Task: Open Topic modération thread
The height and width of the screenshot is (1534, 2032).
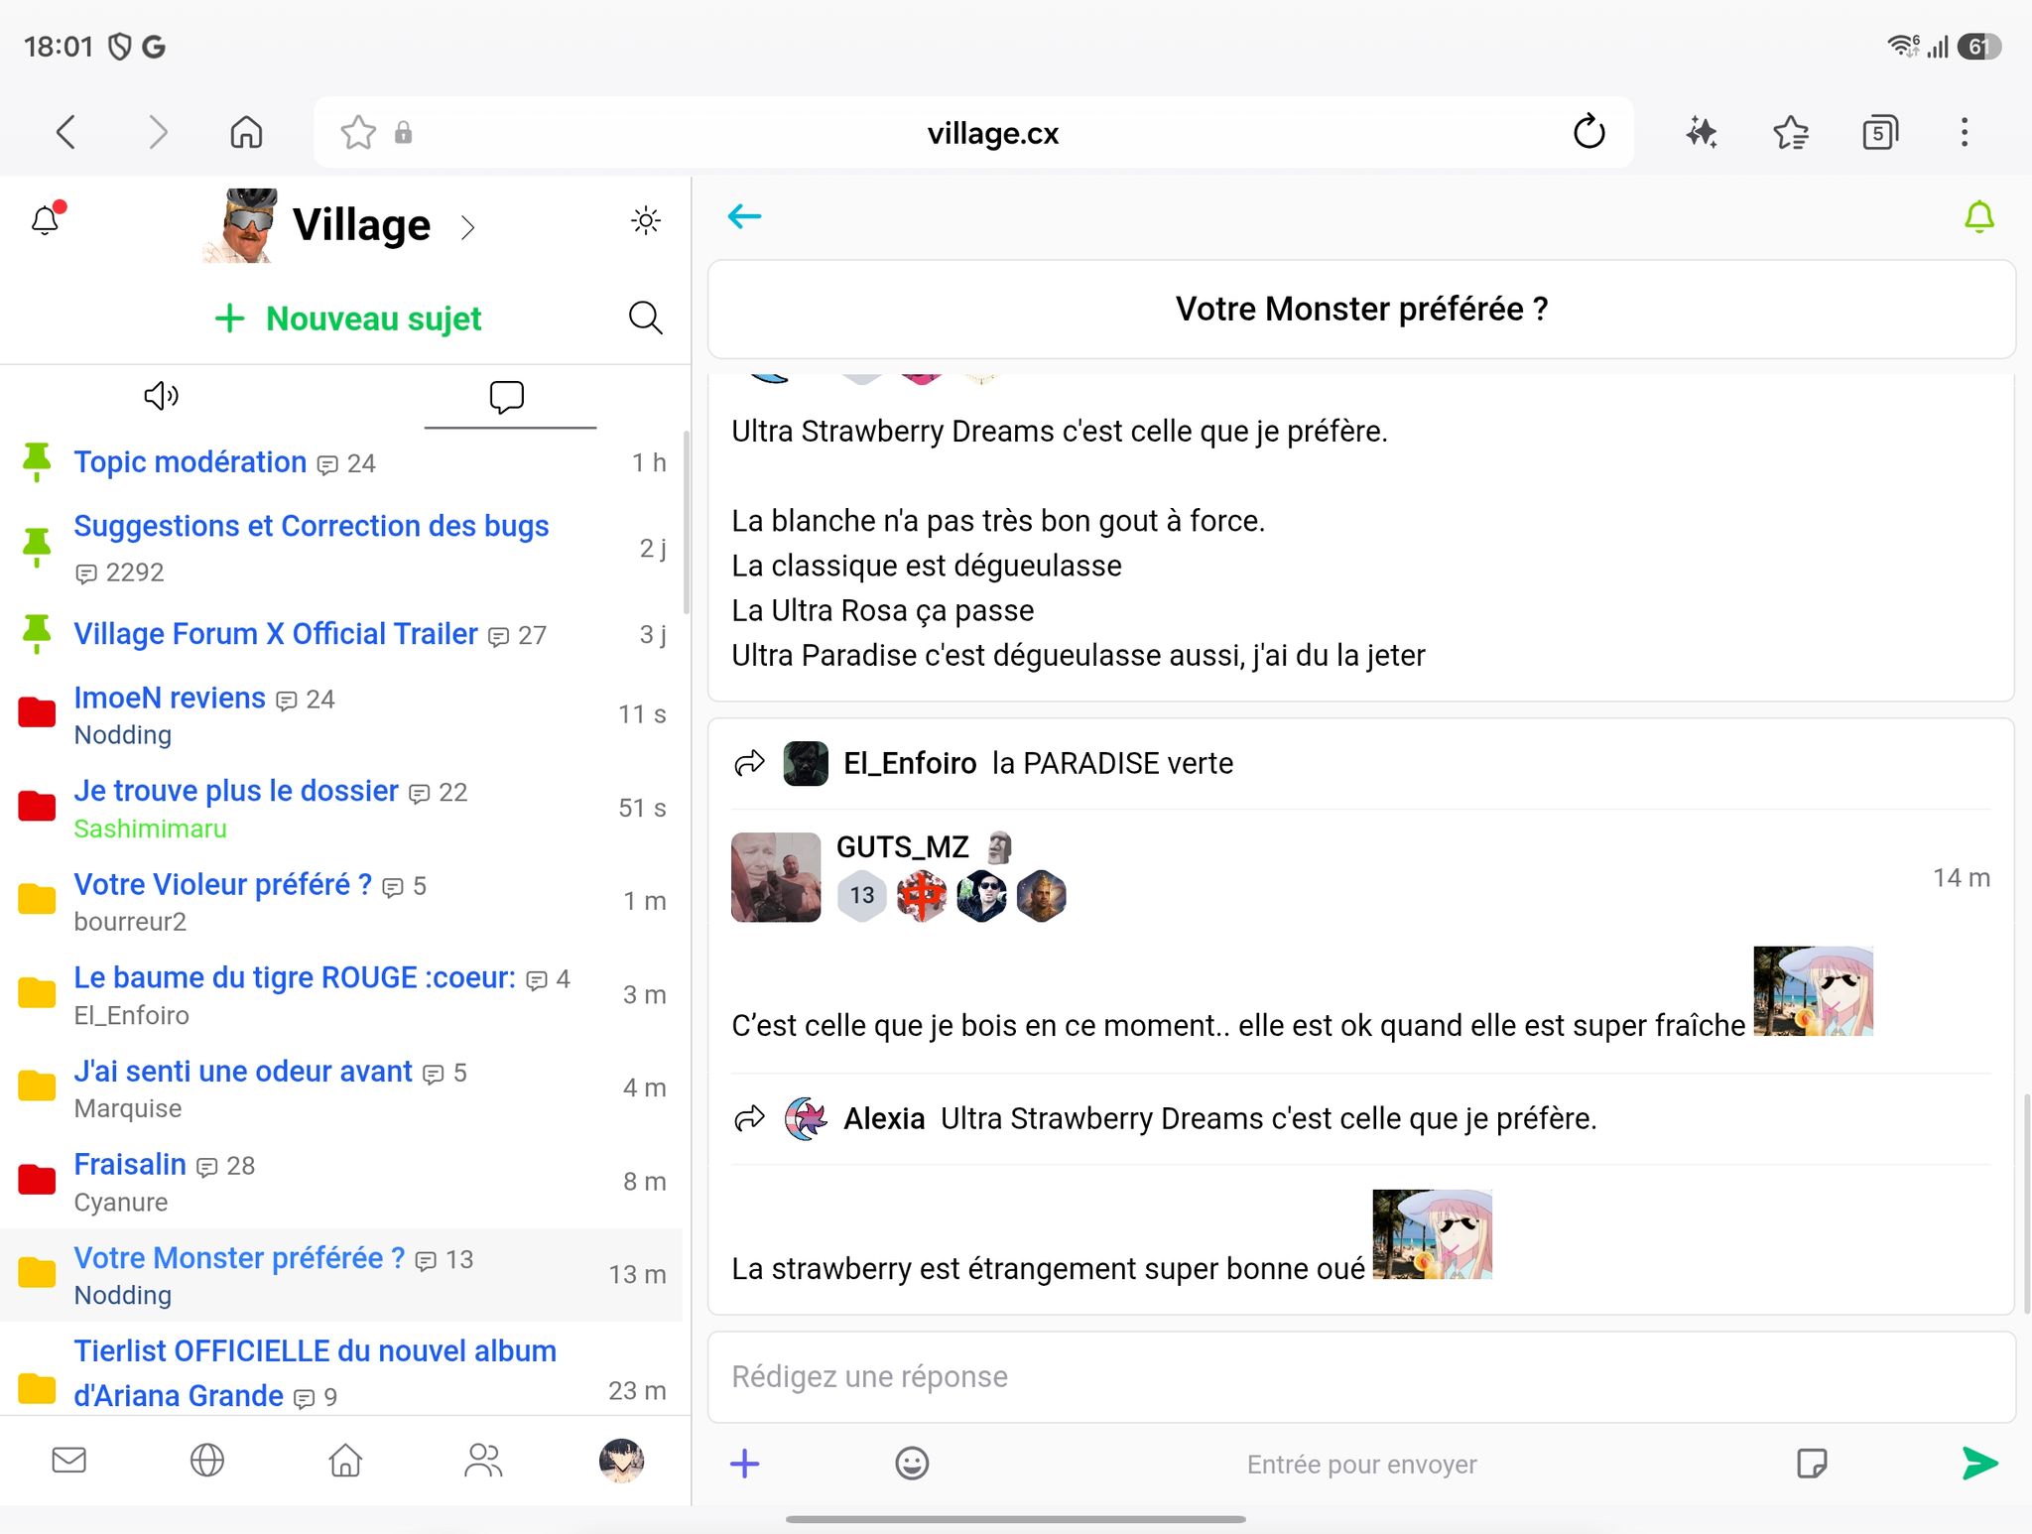Action: (x=190, y=462)
